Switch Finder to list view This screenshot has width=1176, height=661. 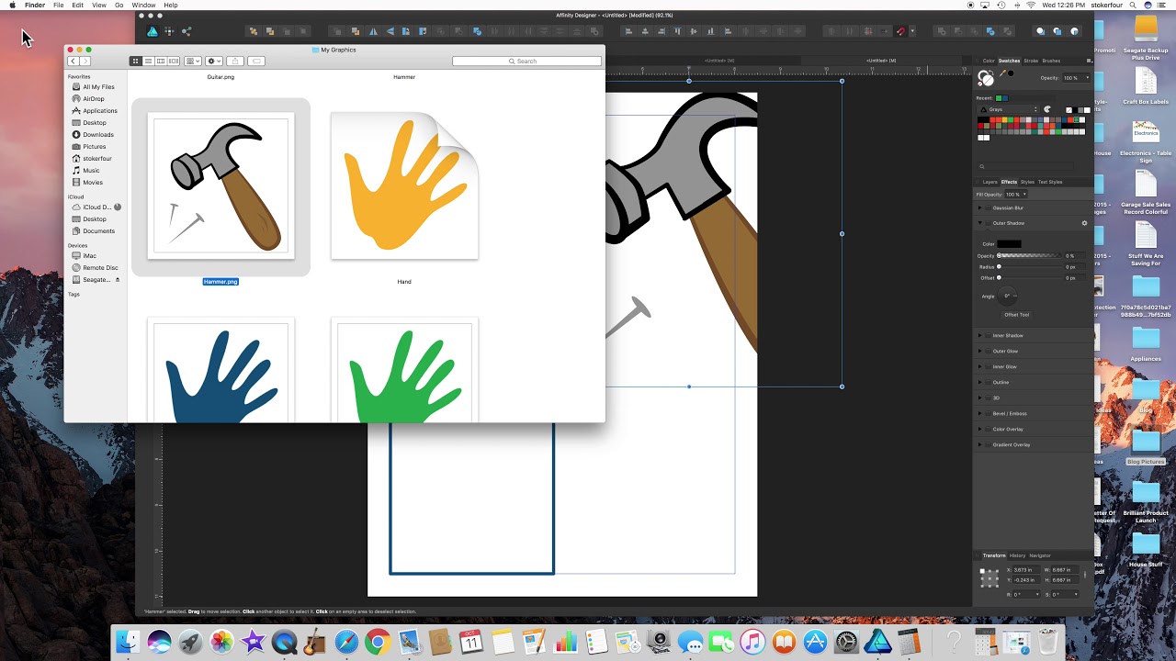(148, 62)
